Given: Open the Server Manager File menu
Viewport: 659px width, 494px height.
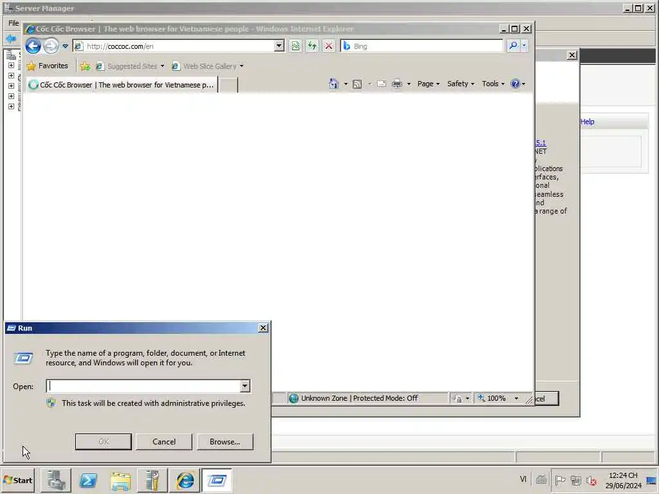Looking at the screenshot, I should (x=14, y=23).
